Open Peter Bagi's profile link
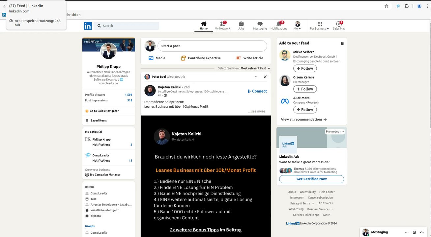This screenshot has width=431, height=237. 158,77
